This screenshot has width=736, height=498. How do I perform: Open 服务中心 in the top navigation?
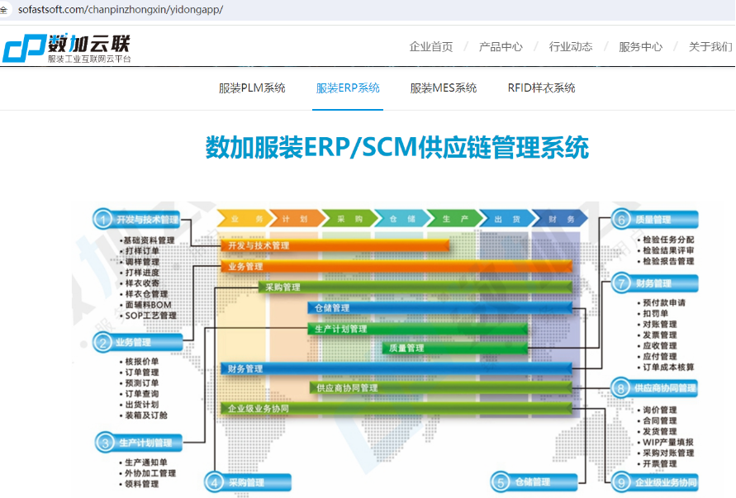tap(640, 47)
